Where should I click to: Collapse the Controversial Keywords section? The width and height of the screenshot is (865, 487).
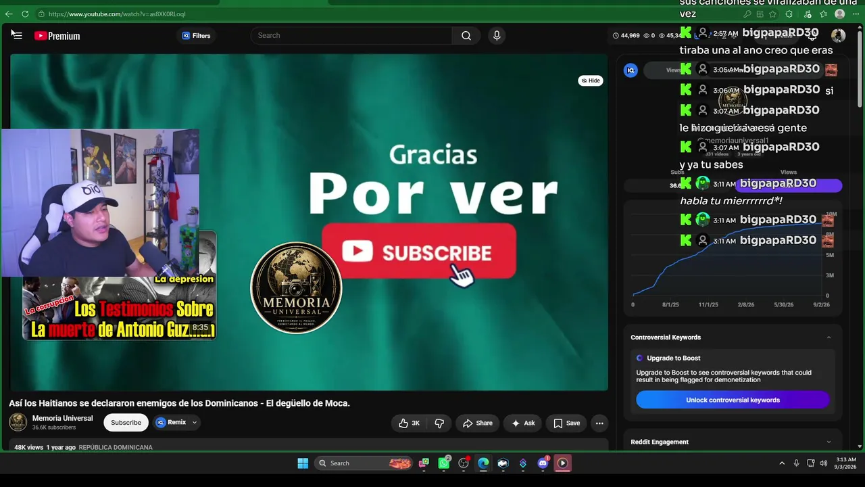point(829,338)
